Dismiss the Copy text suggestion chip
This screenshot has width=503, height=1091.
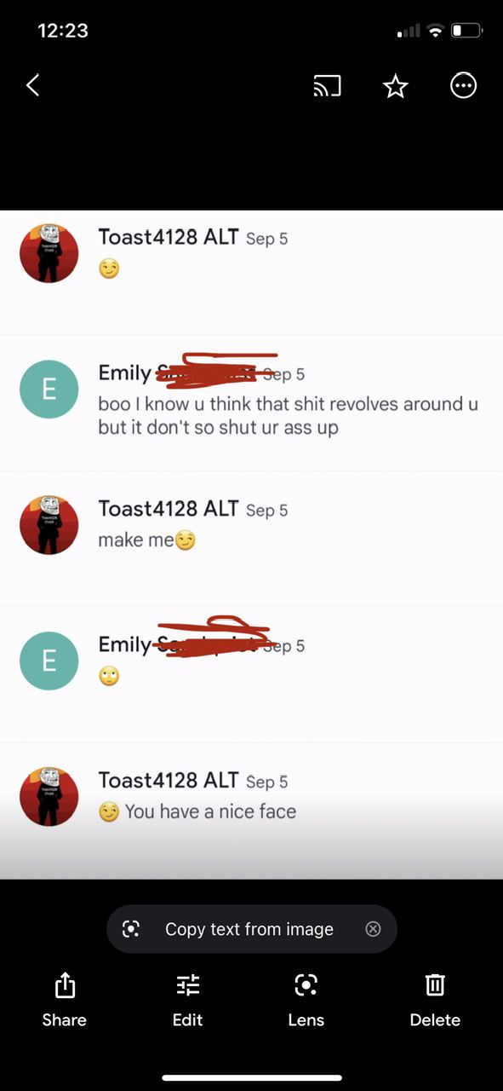[x=373, y=929]
